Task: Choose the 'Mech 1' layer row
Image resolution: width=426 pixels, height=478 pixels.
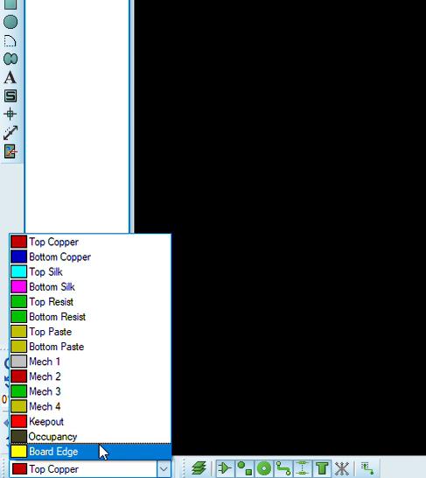Action: (x=90, y=362)
